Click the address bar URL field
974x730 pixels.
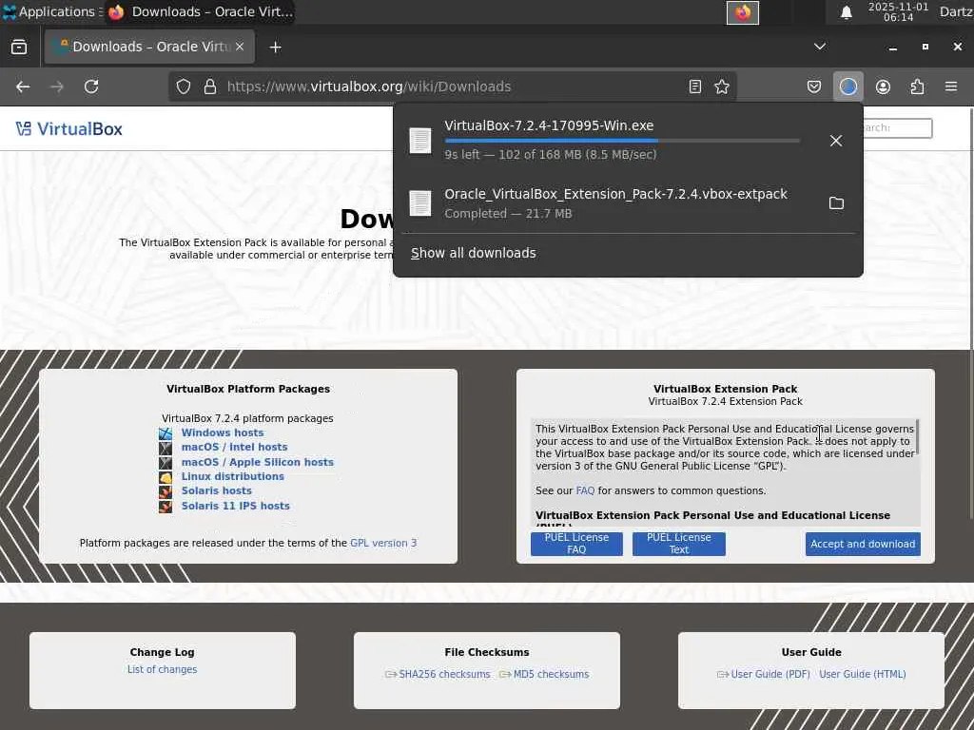pyautogui.click(x=454, y=86)
